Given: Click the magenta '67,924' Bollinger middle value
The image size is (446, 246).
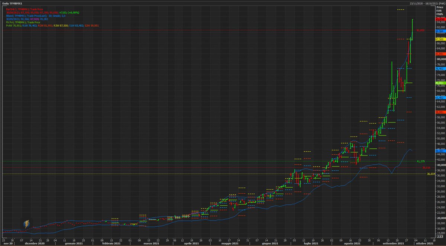Looking at the screenshot, I should coord(34,19).
